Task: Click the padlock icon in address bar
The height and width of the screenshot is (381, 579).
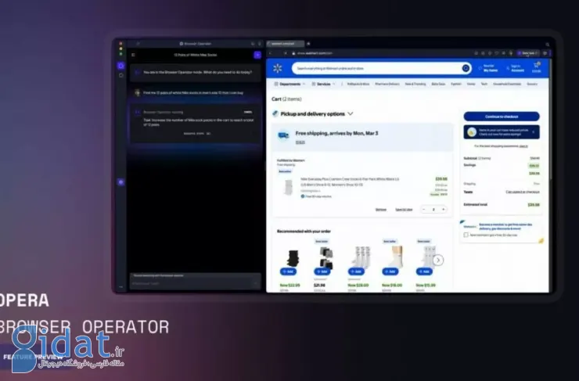Action: click(x=293, y=53)
